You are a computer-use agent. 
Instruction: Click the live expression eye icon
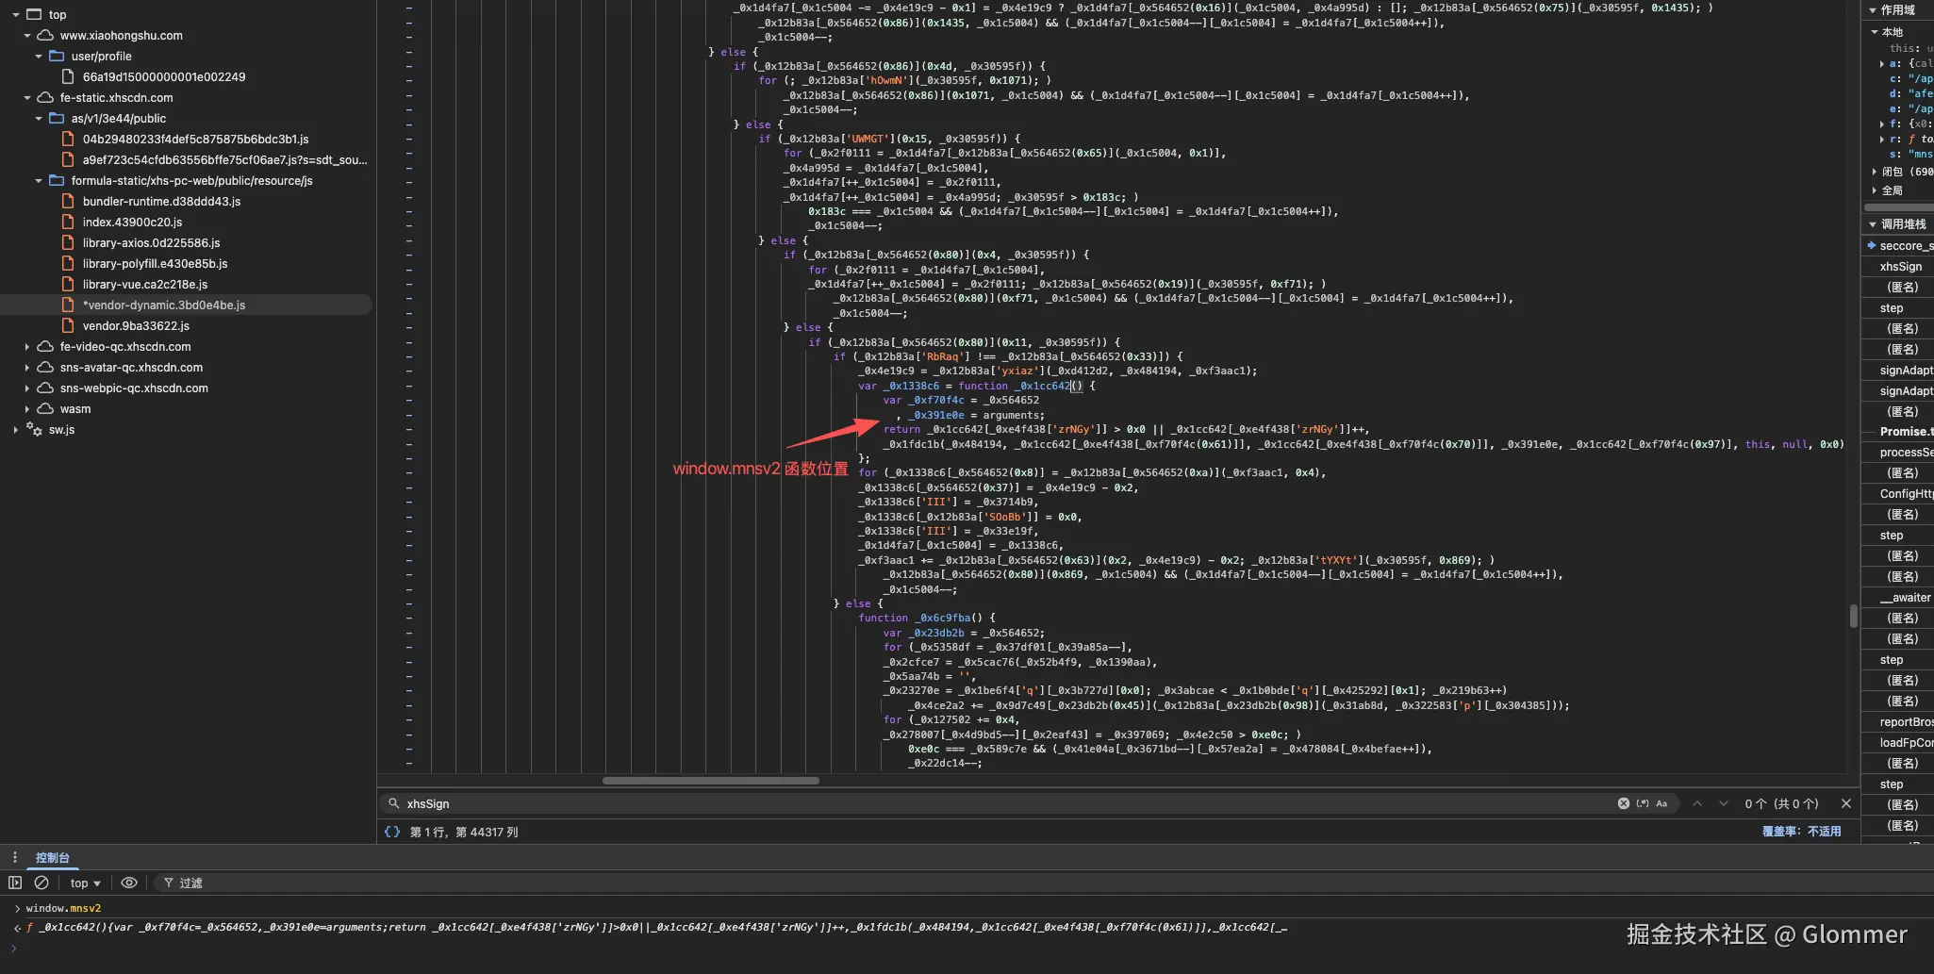(x=129, y=883)
